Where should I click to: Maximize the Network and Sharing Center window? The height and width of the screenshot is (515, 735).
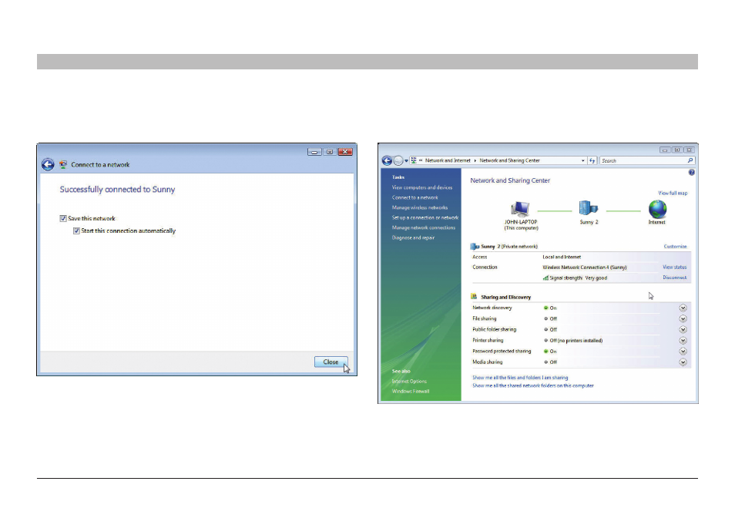(x=677, y=150)
